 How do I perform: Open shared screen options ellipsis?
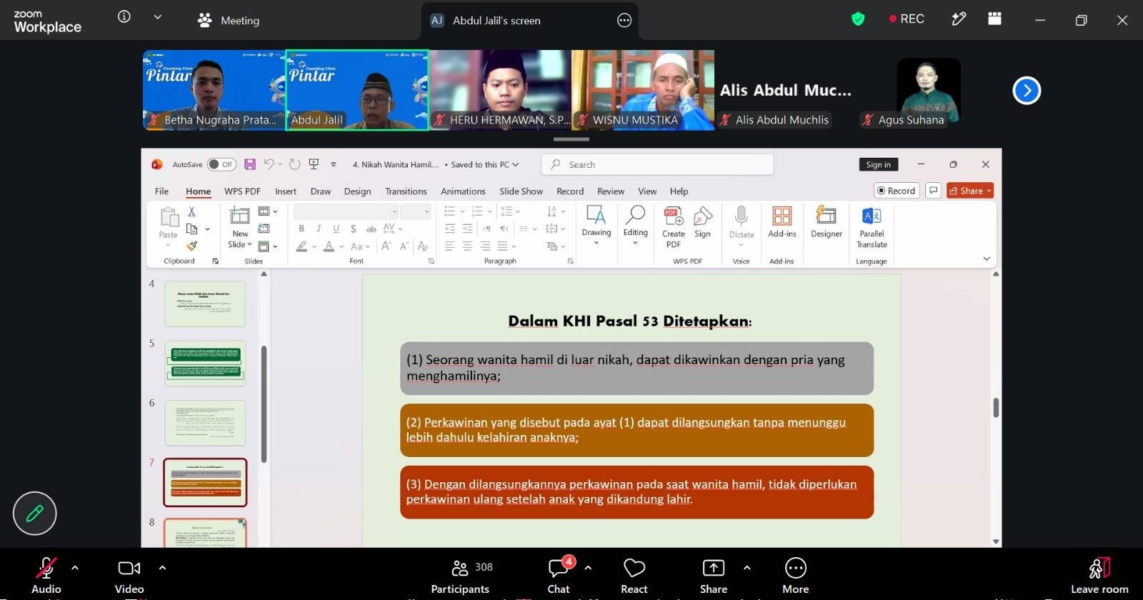pyautogui.click(x=624, y=21)
